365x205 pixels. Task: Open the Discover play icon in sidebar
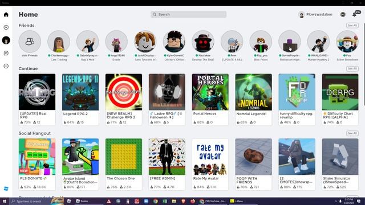(6, 27)
